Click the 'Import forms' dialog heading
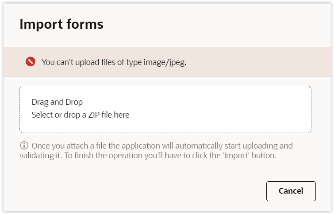Image resolution: width=334 pixels, height=214 pixels. (x=61, y=24)
